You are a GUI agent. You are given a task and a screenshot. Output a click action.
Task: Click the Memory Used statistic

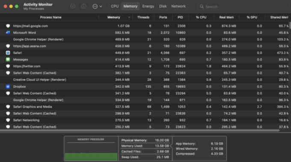[x=145, y=146]
